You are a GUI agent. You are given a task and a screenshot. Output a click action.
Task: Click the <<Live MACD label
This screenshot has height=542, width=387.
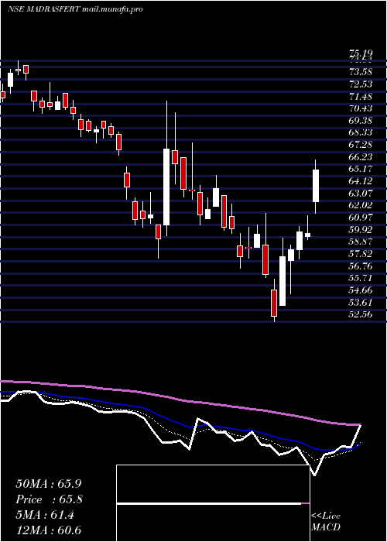(x=326, y=522)
